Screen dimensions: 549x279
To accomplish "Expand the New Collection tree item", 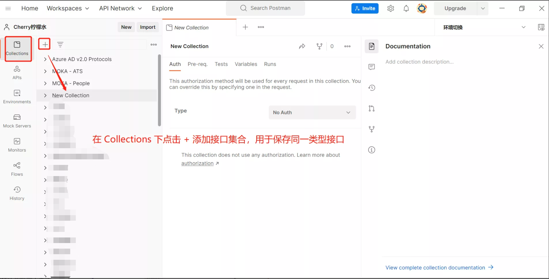I will click(x=45, y=95).
